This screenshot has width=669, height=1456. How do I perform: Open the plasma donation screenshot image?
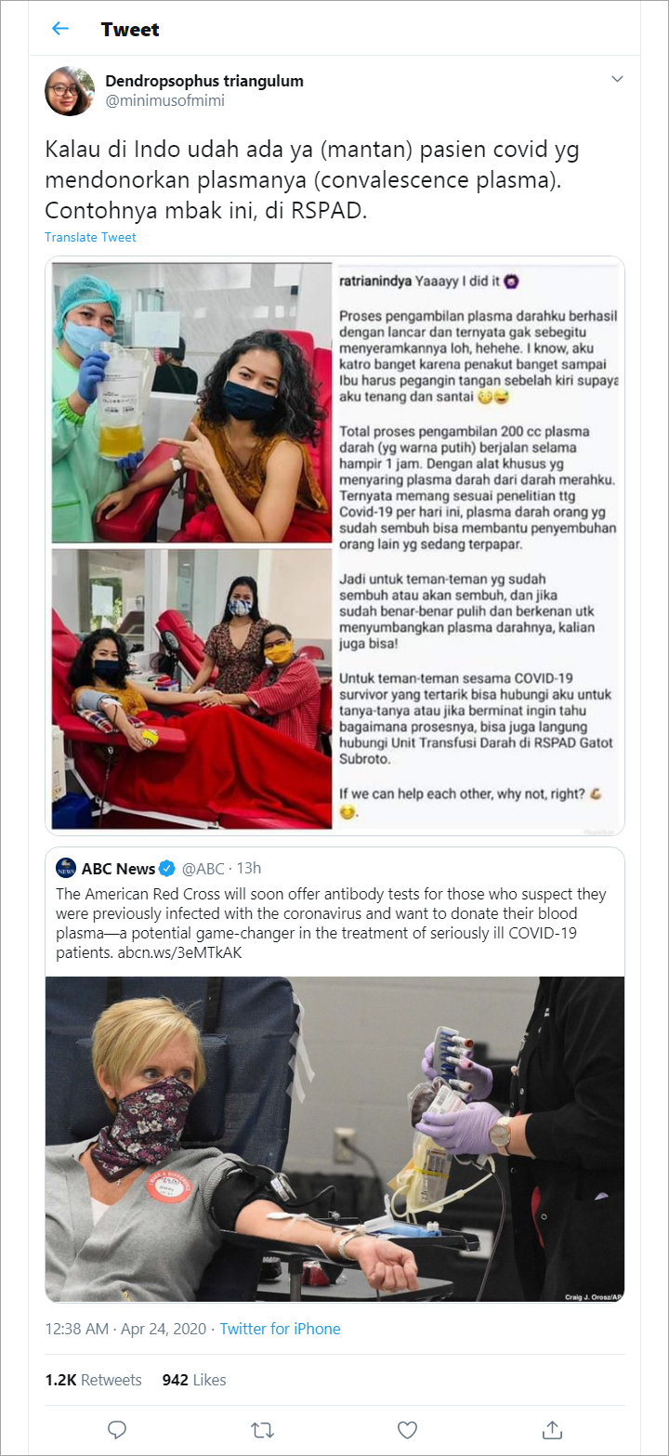[x=334, y=546]
